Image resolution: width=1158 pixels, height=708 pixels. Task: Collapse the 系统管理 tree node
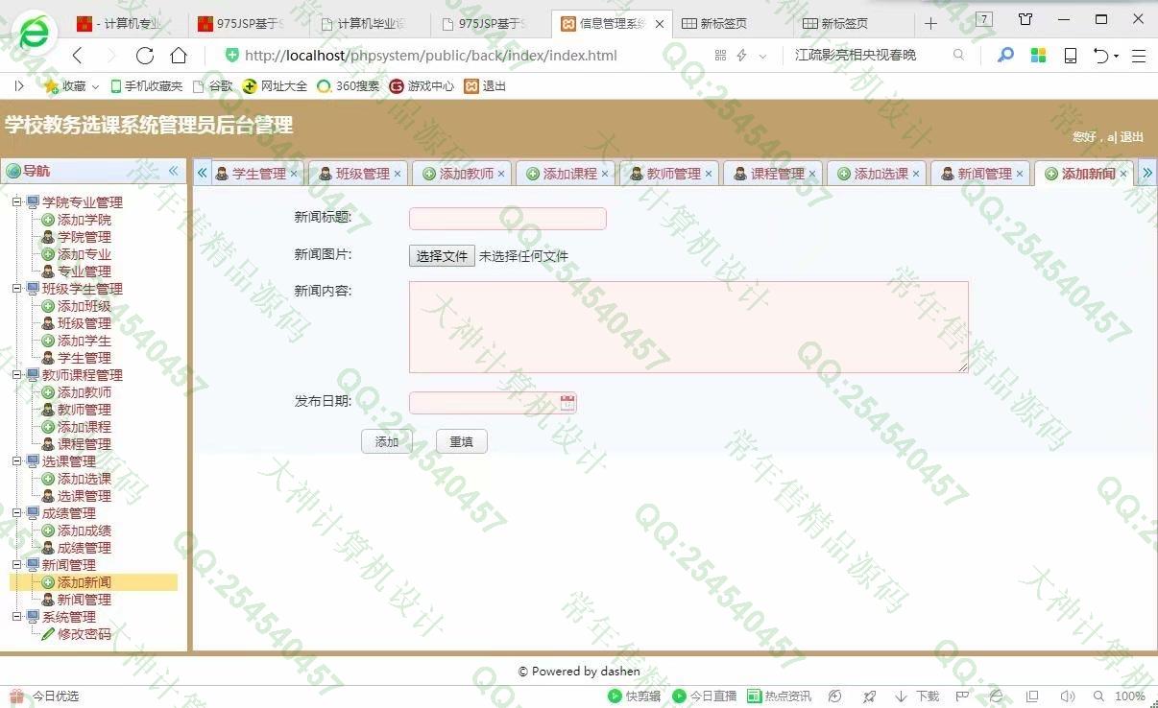point(17,617)
